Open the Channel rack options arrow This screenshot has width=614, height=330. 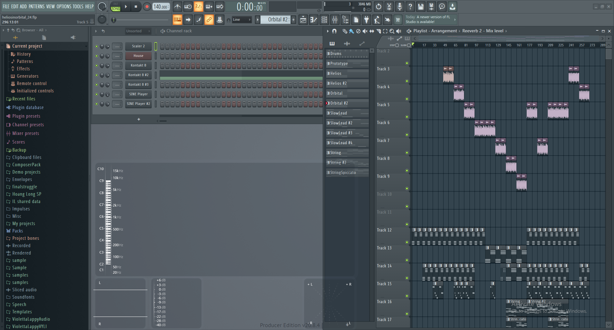pos(96,31)
